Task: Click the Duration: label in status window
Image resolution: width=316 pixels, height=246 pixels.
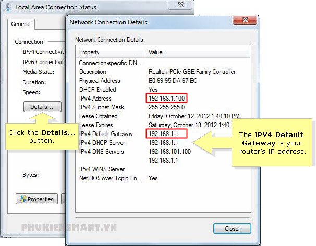Action: [x=34, y=82]
